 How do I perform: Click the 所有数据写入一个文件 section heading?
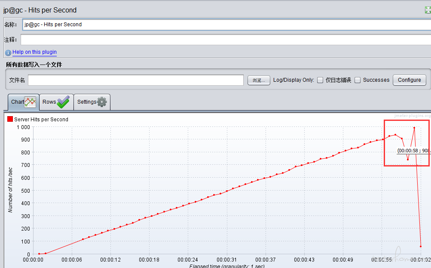click(x=34, y=65)
